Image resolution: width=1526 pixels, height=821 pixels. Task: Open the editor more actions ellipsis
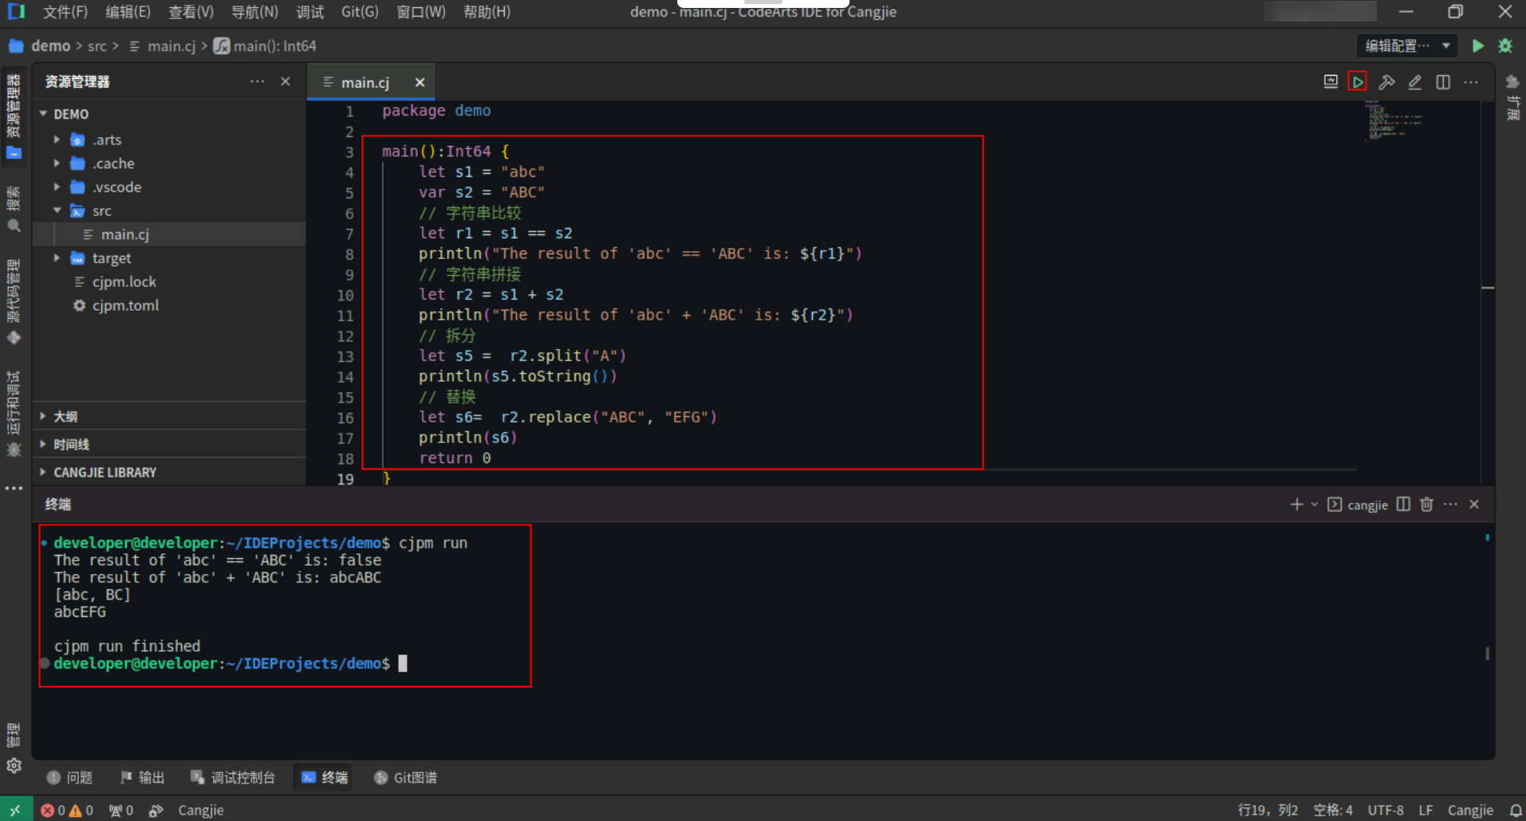(x=1471, y=82)
